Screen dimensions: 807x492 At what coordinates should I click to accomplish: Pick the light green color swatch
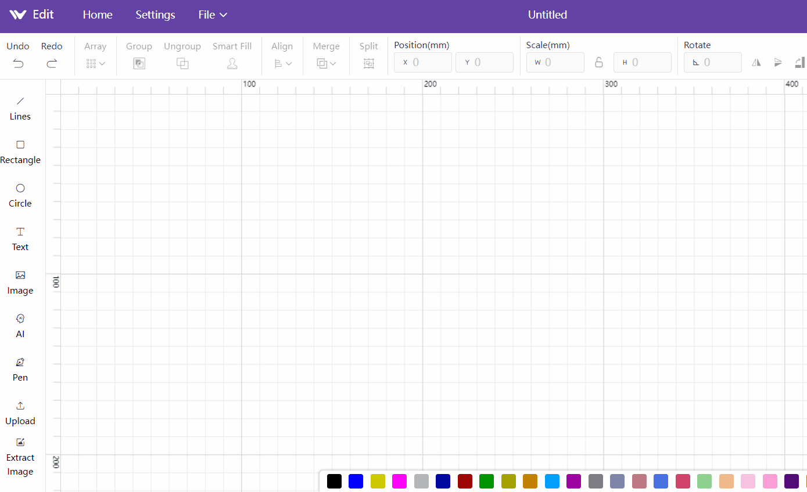[x=705, y=481]
